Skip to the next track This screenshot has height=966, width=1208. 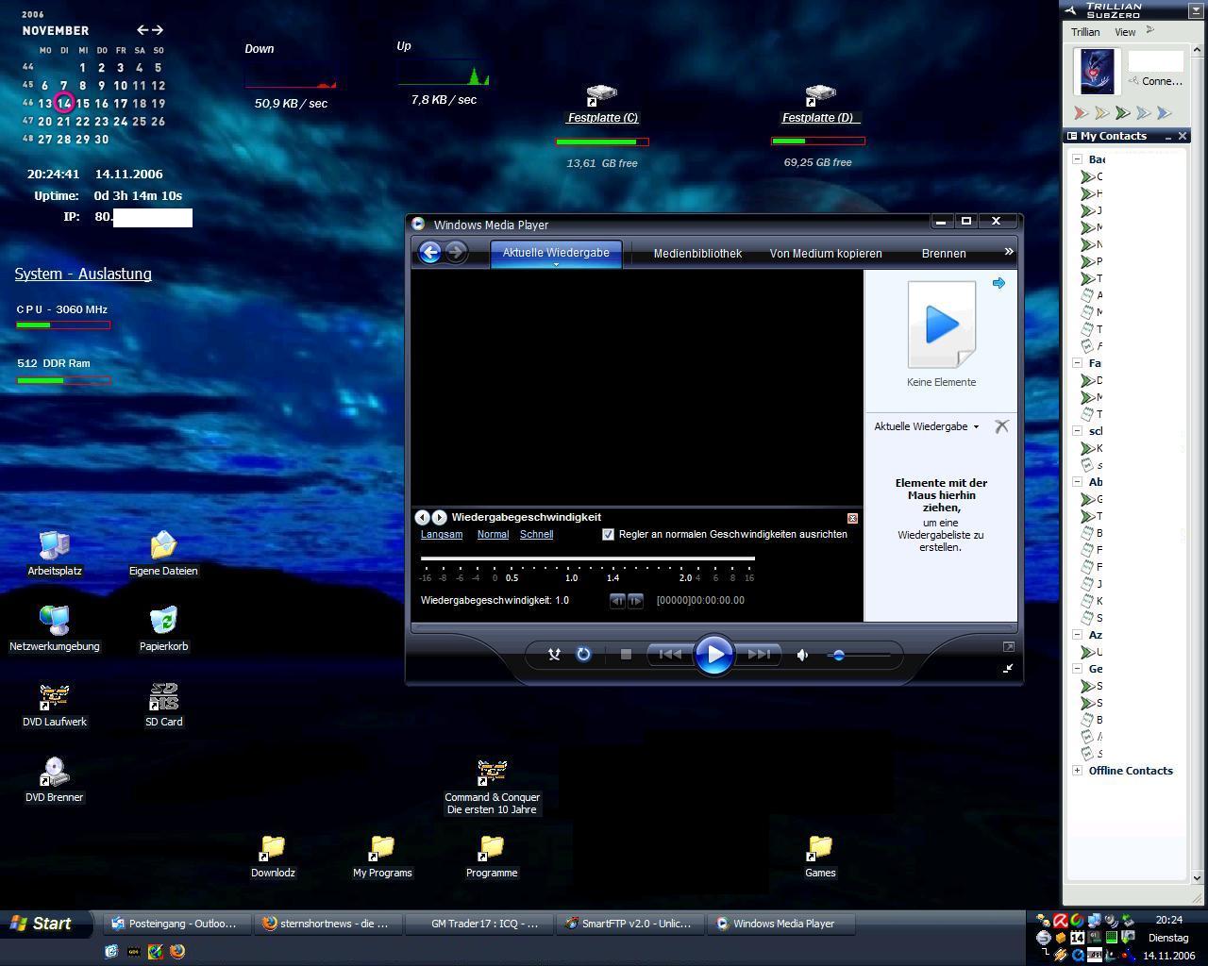tap(759, 654)
